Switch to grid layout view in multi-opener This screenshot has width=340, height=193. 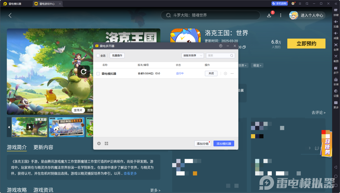[106, 143]
